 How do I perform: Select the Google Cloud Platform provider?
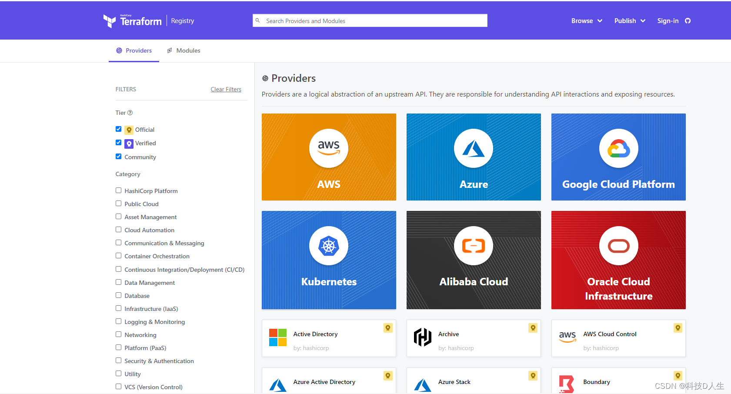(618, 157)
